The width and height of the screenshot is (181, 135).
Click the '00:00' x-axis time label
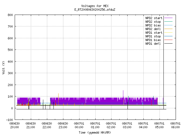click(x=79, y=127)
